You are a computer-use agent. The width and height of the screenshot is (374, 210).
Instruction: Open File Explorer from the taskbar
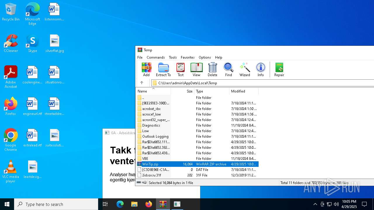point(134,204)
